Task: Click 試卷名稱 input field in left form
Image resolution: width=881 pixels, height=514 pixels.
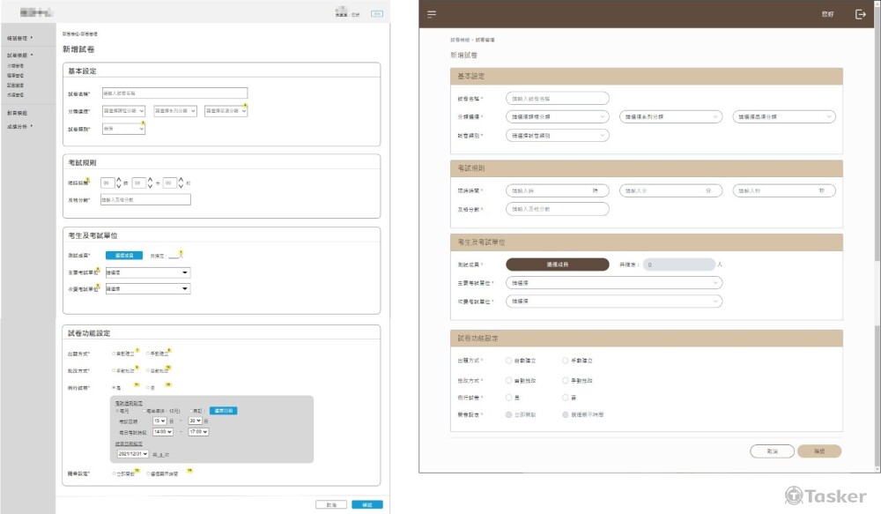Action: click(x=174, y=93)
